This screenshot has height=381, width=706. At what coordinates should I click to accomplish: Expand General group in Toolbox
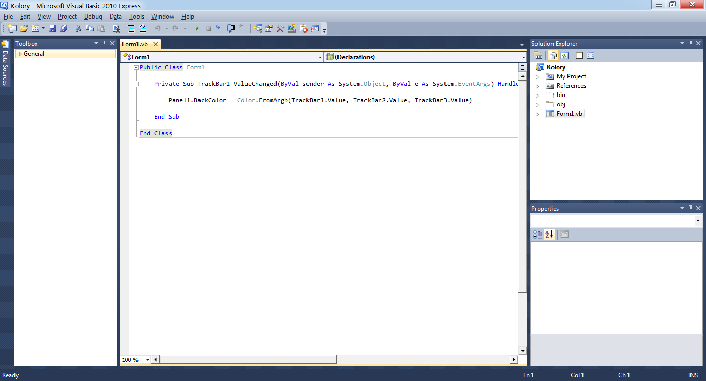[x=20, y=54]
